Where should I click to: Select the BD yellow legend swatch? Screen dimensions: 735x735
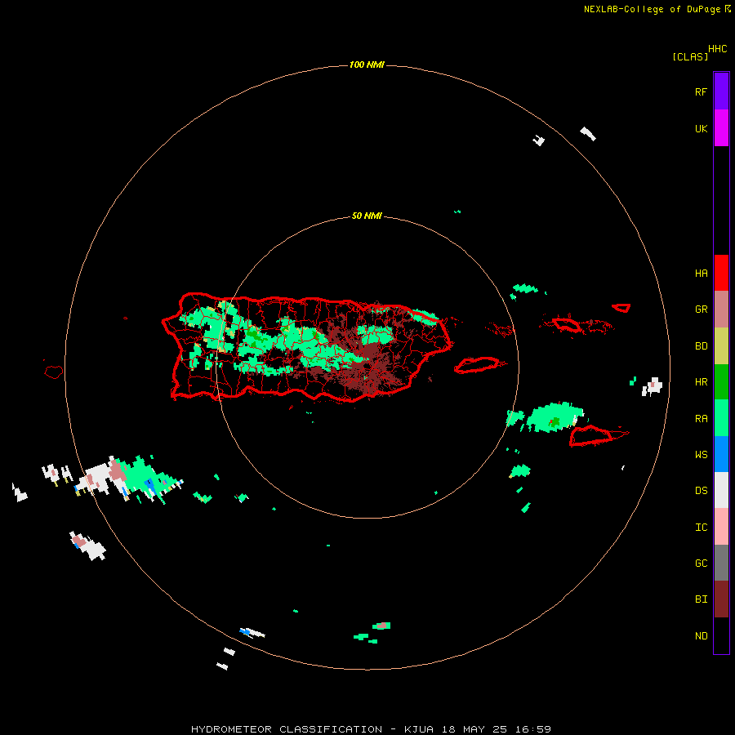click(721, 346)
